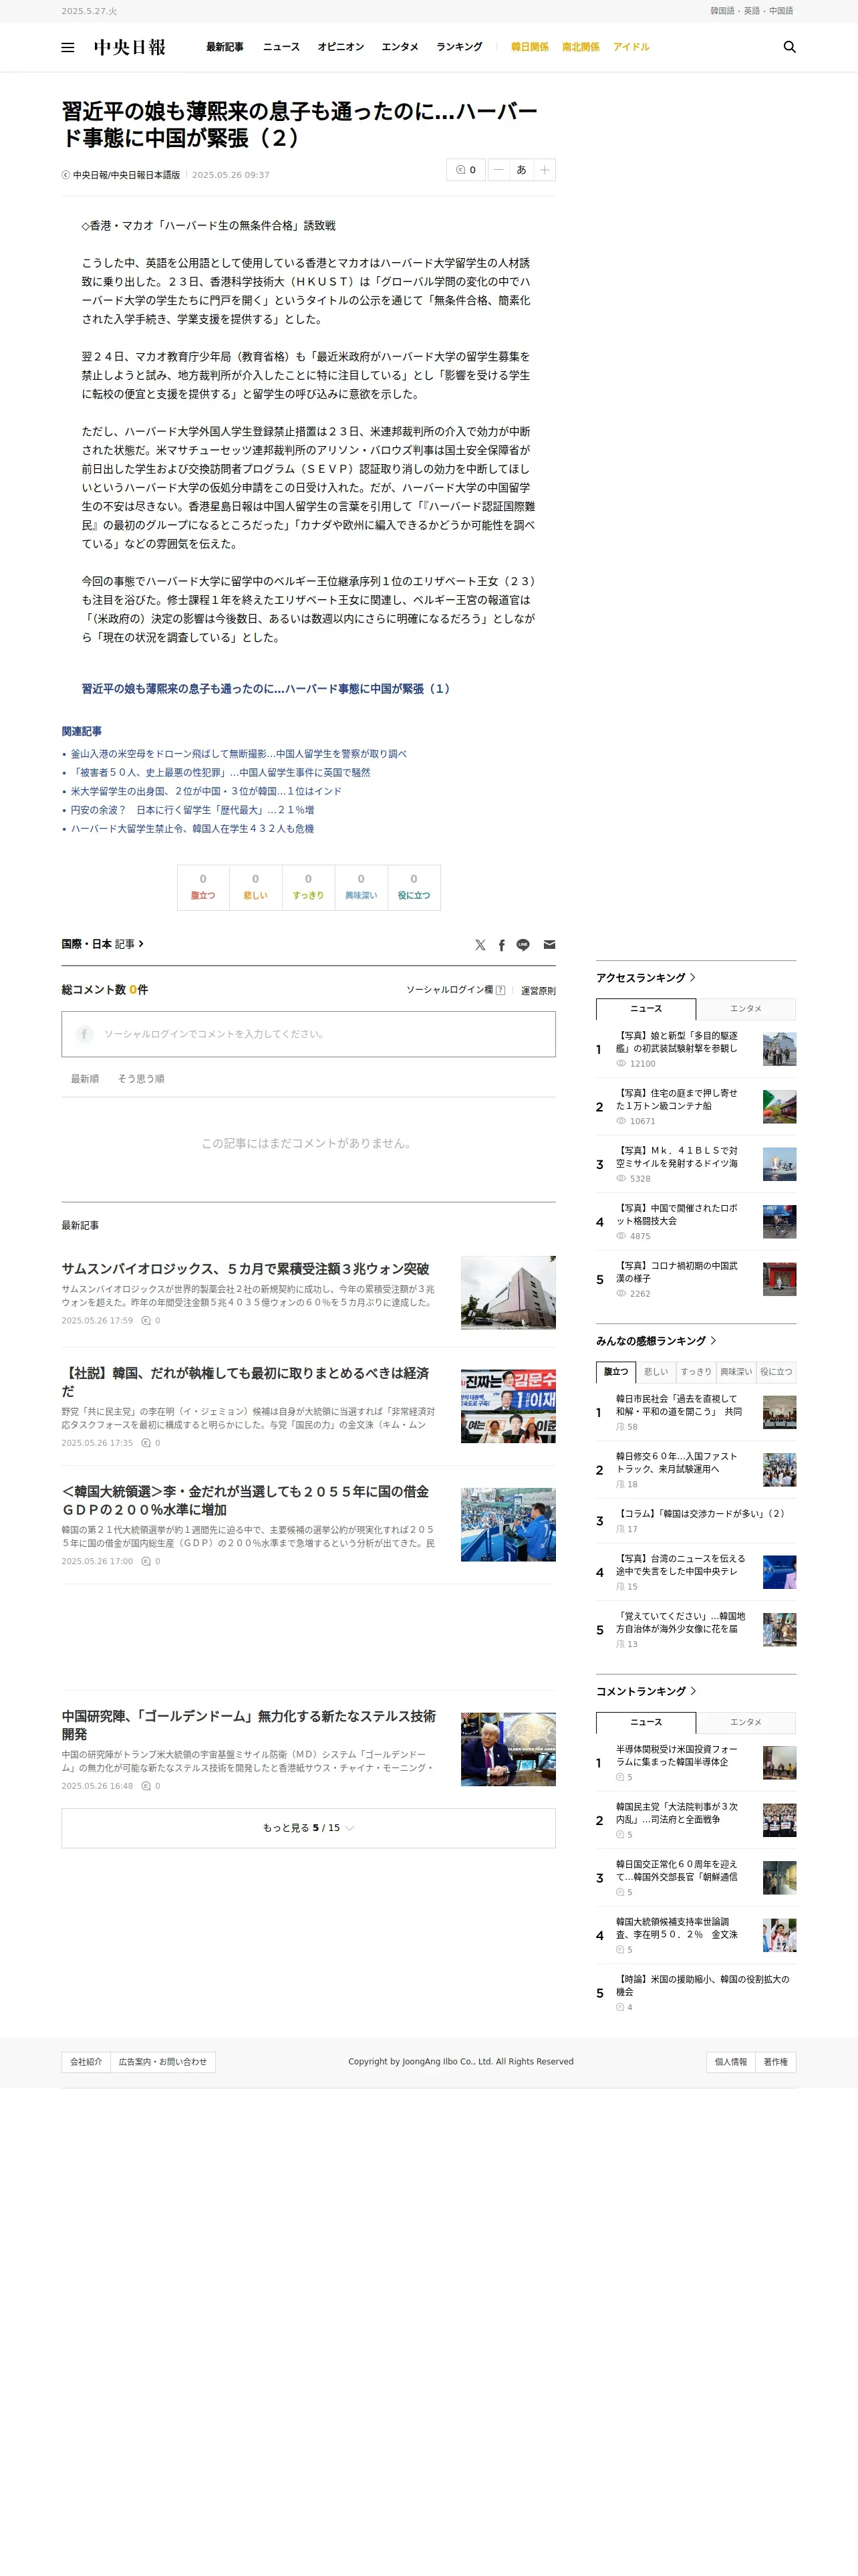This screenshot has height=2576, width=858.
Task: Share the article by email envelope icon
Action: pos(549,945)
